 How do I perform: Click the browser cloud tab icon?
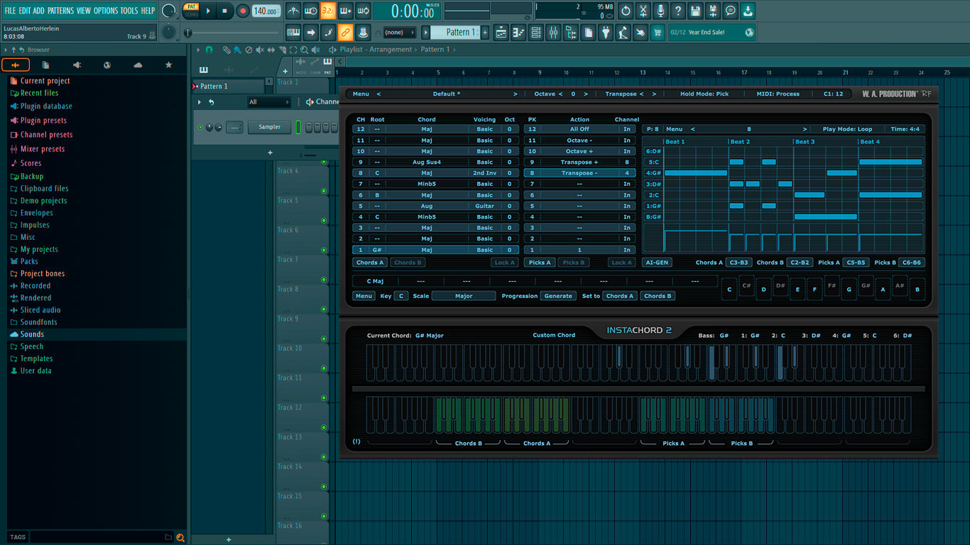tap(138, 65)
